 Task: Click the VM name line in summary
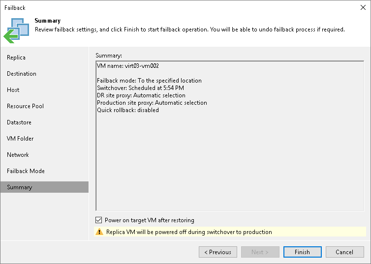128,66
